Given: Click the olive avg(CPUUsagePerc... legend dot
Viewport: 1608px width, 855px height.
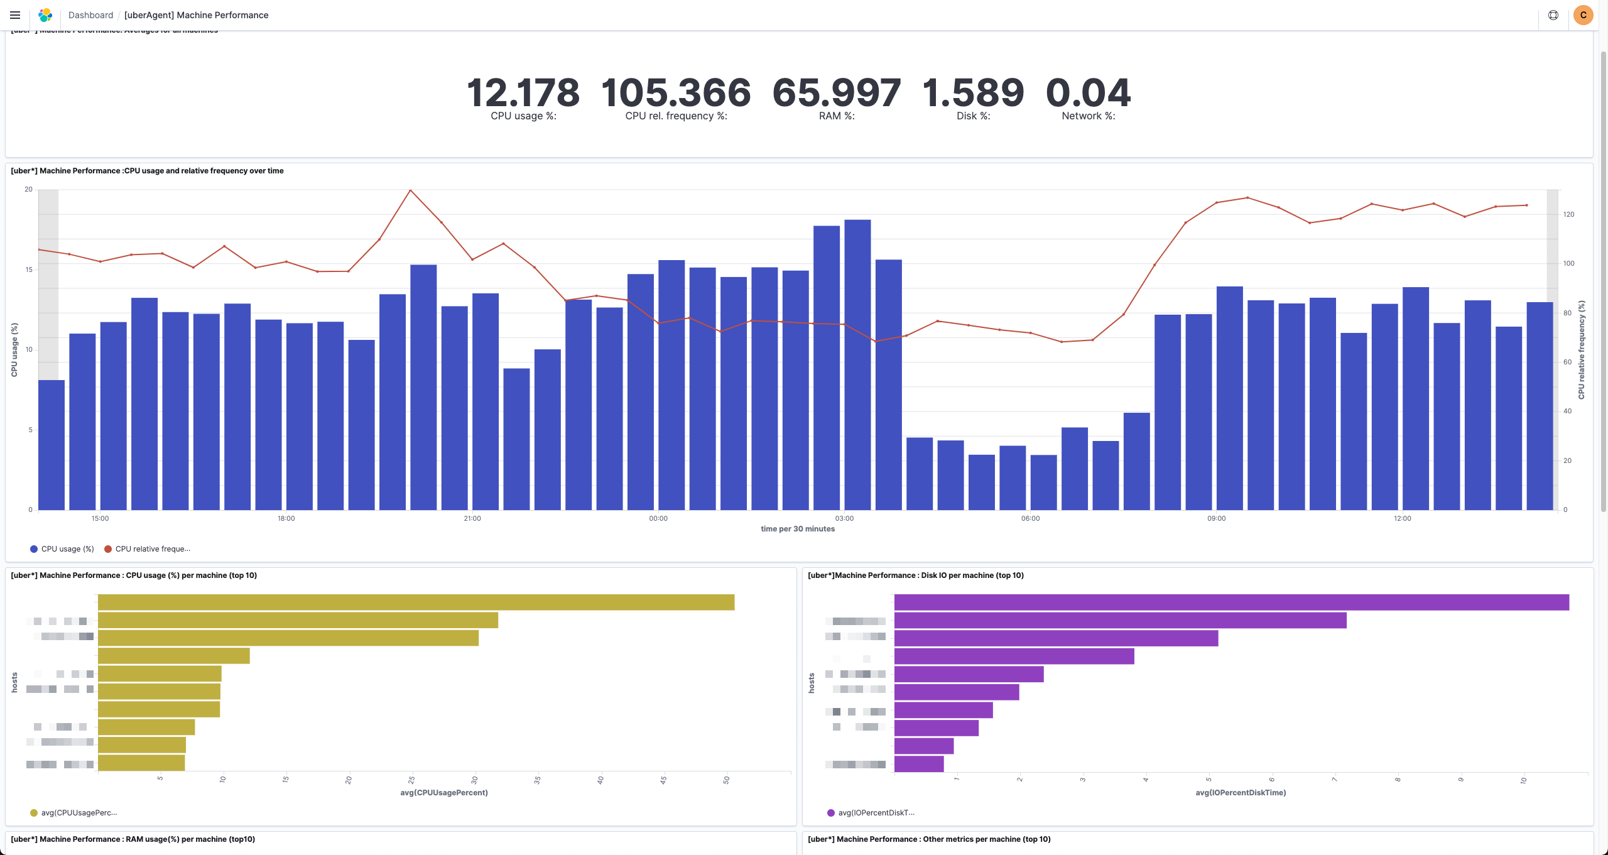Looking at the screenshot, I should (x=34, y=813).
